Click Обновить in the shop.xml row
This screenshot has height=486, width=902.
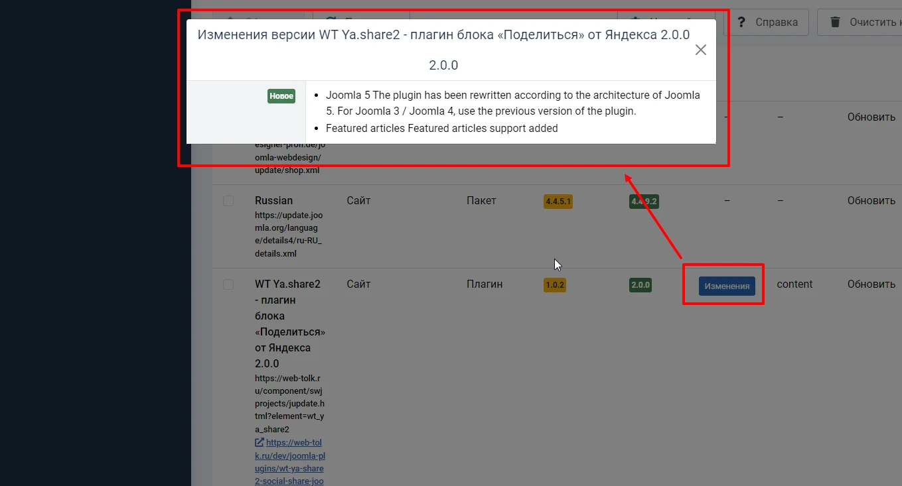(871, 117)
